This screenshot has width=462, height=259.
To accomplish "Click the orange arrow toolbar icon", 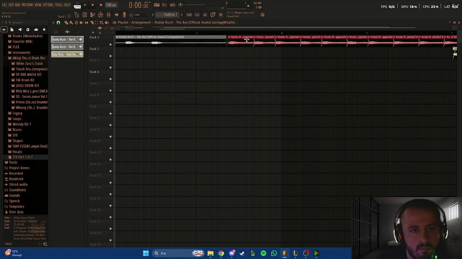I will (116, 15).
